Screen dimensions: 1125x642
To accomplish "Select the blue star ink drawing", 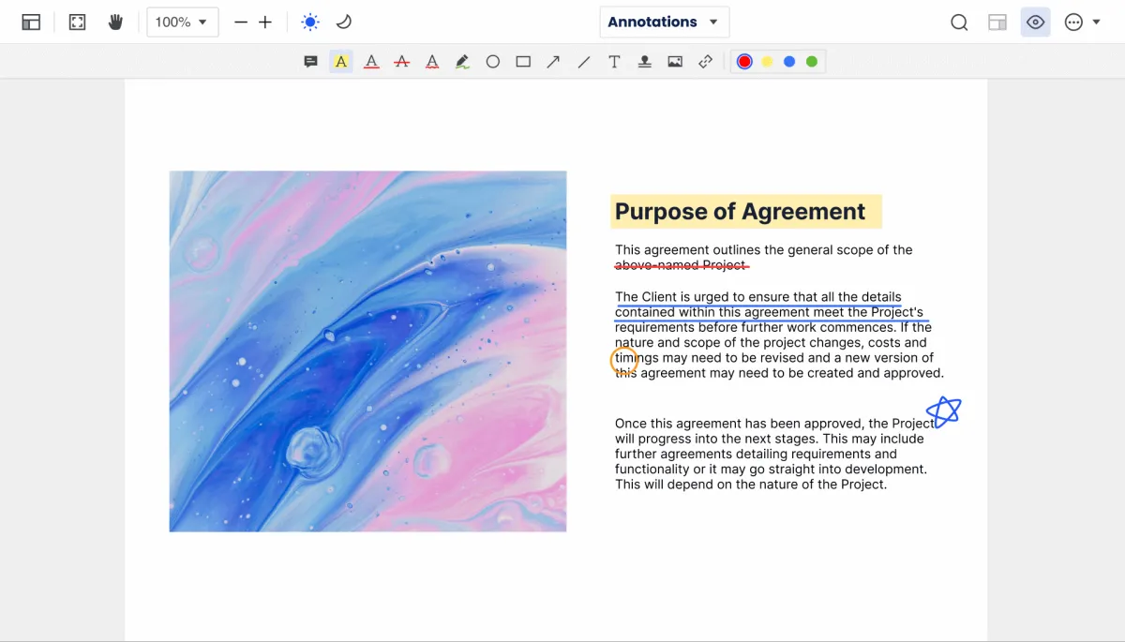I will pyautogui.click(x=944, y=411).
